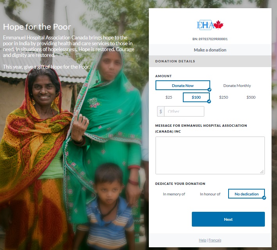This screenshot has height=250, width=277.
Task: Click the checkmark badge on $100
Action: [209, 101]
